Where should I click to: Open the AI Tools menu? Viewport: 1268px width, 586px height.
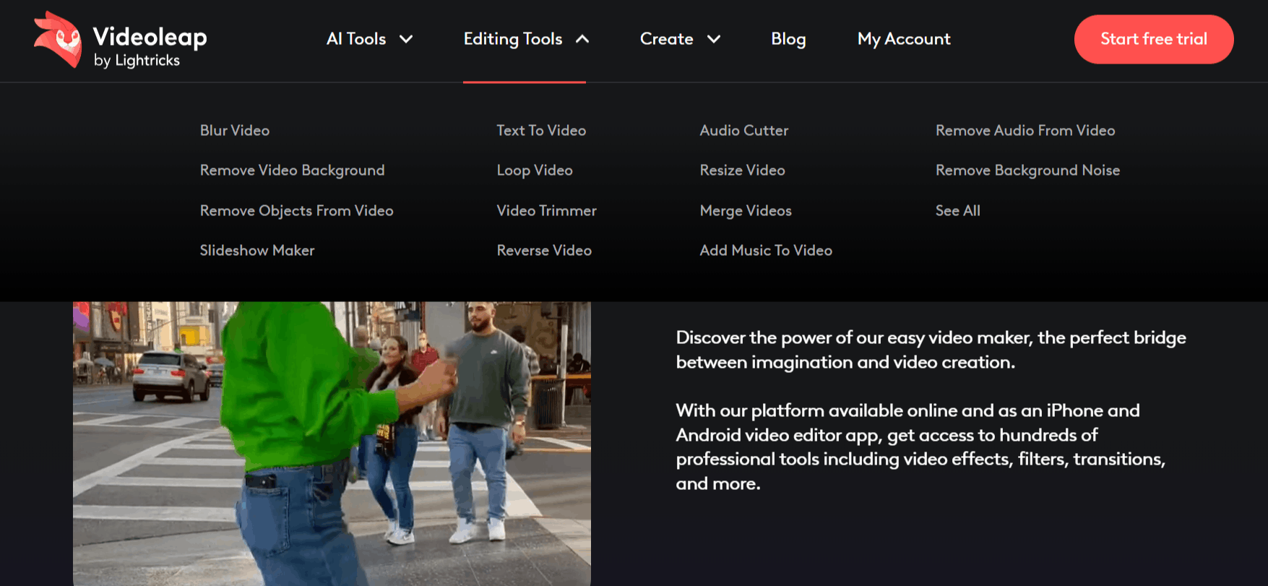tap(356, 39)
